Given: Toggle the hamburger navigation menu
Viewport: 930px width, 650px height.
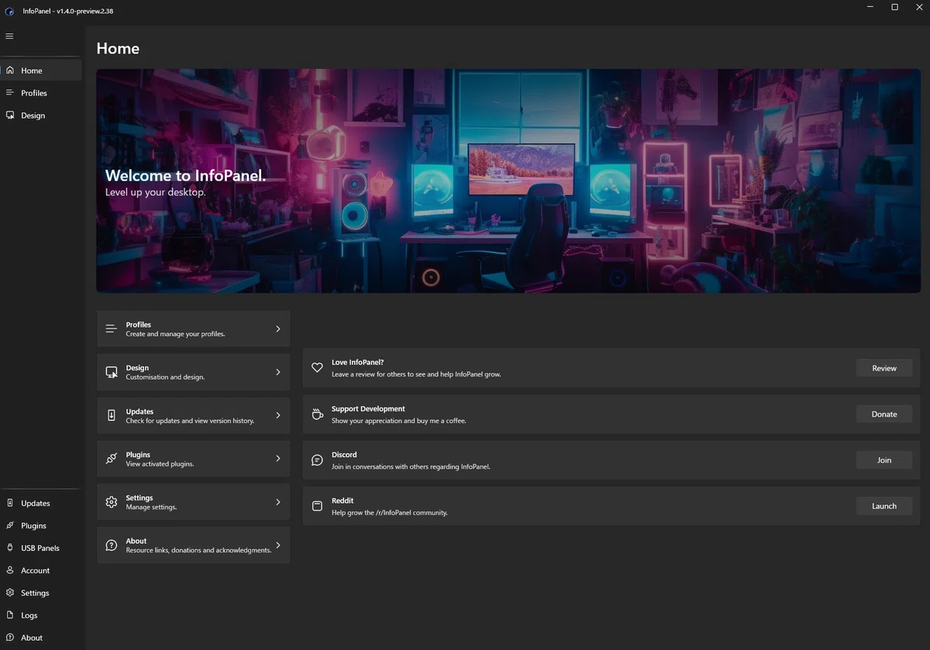Looking at the screenshot, I should point(9,36).
